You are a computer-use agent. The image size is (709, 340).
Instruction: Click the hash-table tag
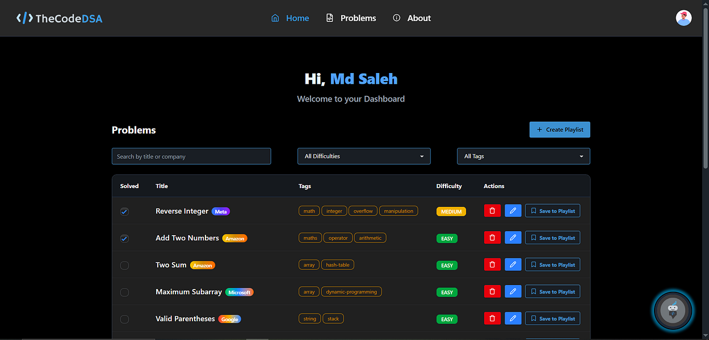pos(338,265)
